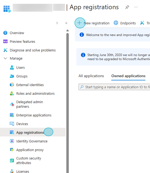Select App registrations in left menu
Viewport: 150px width, 173px height.
(30, 132)
